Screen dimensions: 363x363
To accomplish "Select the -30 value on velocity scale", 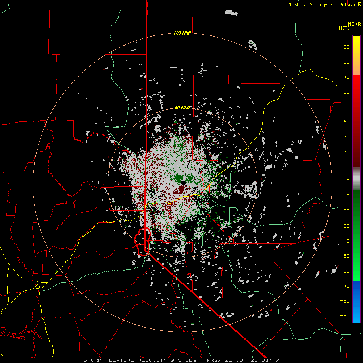I will pos(345,226).
